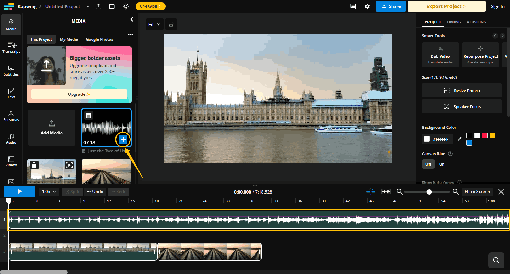The width and height of the screenshot is (510, 274).
Task: Open the settings gear icon
Action: click(x=367, y=6)
